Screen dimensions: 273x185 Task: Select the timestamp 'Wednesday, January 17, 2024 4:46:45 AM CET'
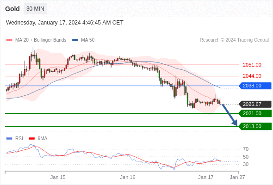click(x=65, y=23)
